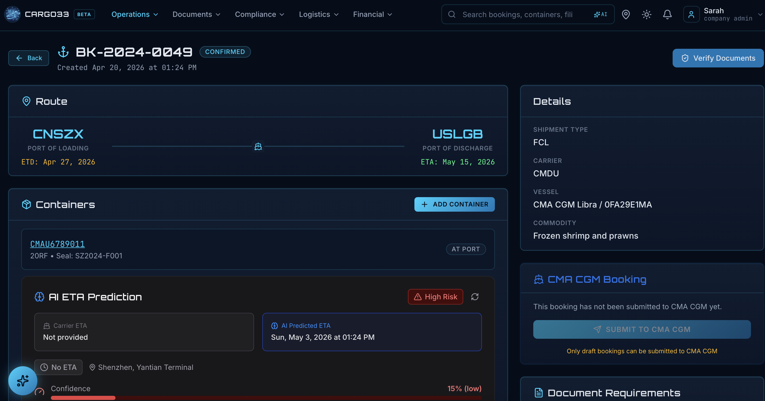Expand the Operations menu
This screenshot has height=401, width=765.
point(134,14)
